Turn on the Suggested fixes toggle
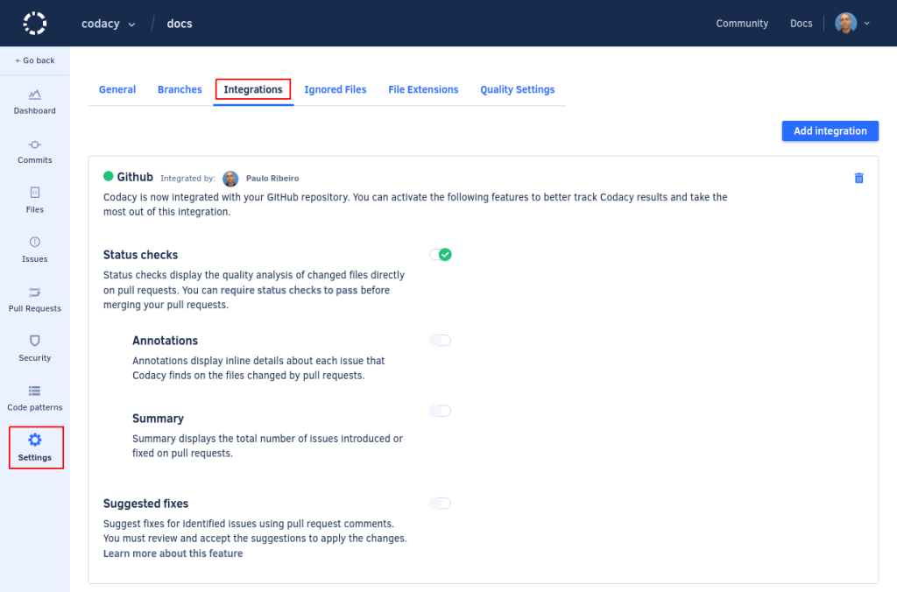This screenshot has height=592, width=897. tap(441, 503)
